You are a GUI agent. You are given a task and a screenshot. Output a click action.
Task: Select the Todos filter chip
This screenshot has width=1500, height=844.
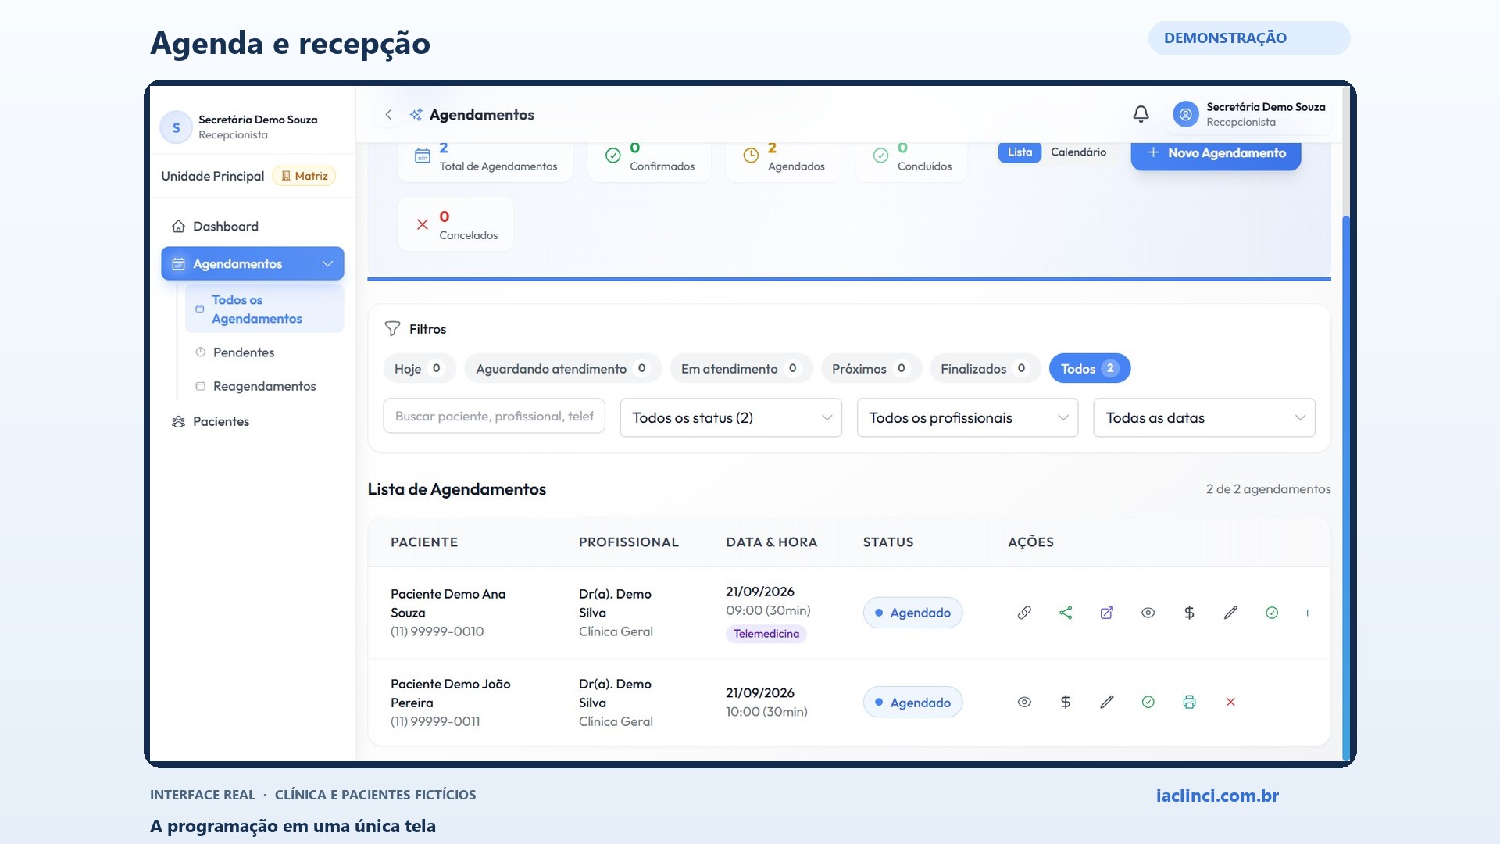pos(1090,368)
